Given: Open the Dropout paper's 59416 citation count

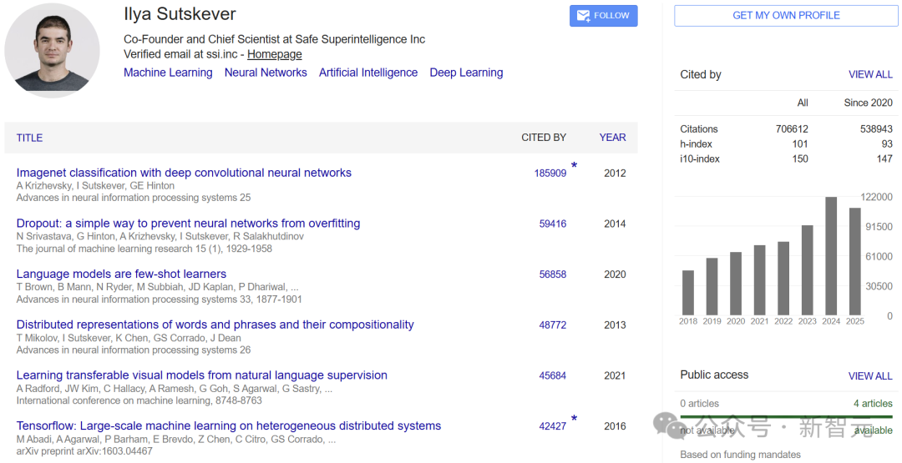Looking at the screenshot, I should click(x=552, y=224).
